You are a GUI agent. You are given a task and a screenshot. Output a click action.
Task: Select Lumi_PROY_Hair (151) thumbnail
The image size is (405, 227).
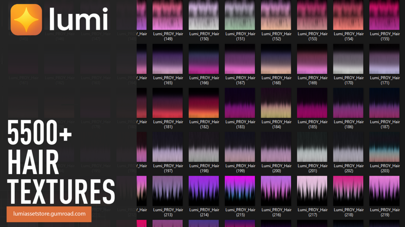[240, 15]
